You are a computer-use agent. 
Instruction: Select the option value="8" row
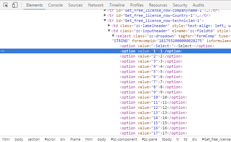click(151, 87)
